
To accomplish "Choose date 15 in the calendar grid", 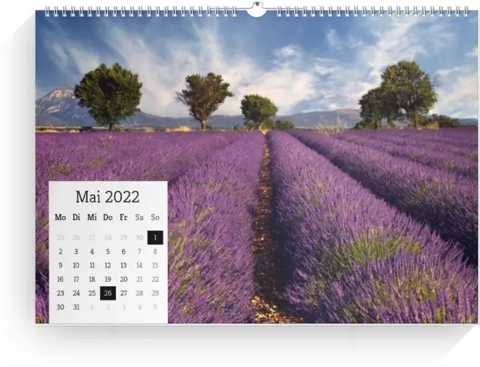I will pos(155,265).
